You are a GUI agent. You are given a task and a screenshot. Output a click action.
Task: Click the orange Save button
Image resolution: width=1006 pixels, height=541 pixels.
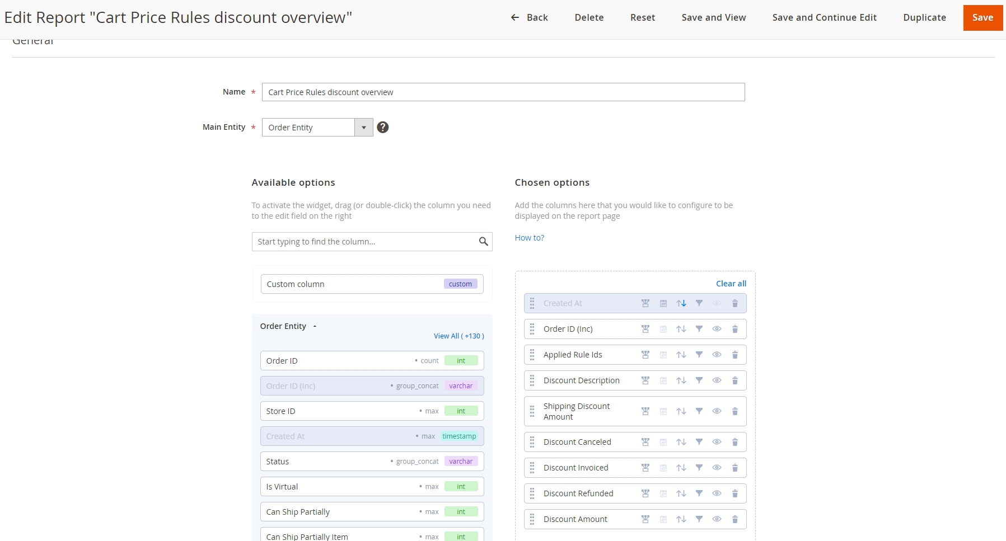983,18
